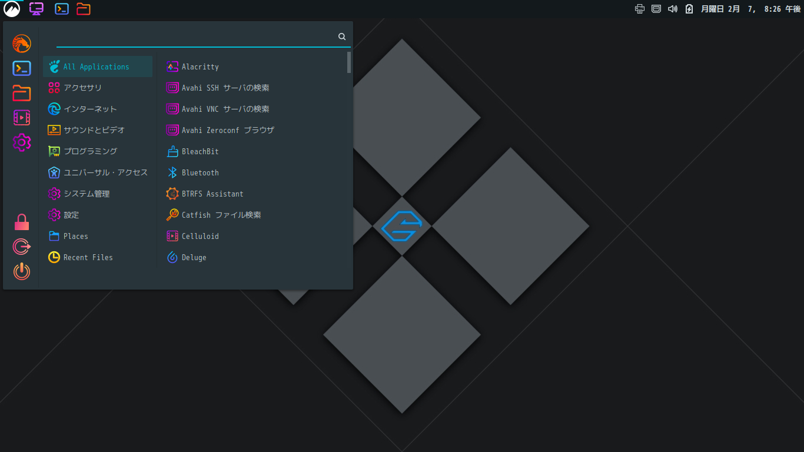Select the All Applications category
This screenshot has height=452, width=804.
(x=98, y=67)
